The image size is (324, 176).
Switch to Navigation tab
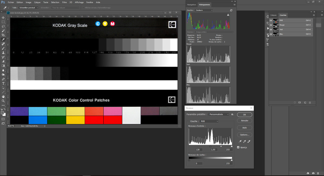click(x=191, y=5)
